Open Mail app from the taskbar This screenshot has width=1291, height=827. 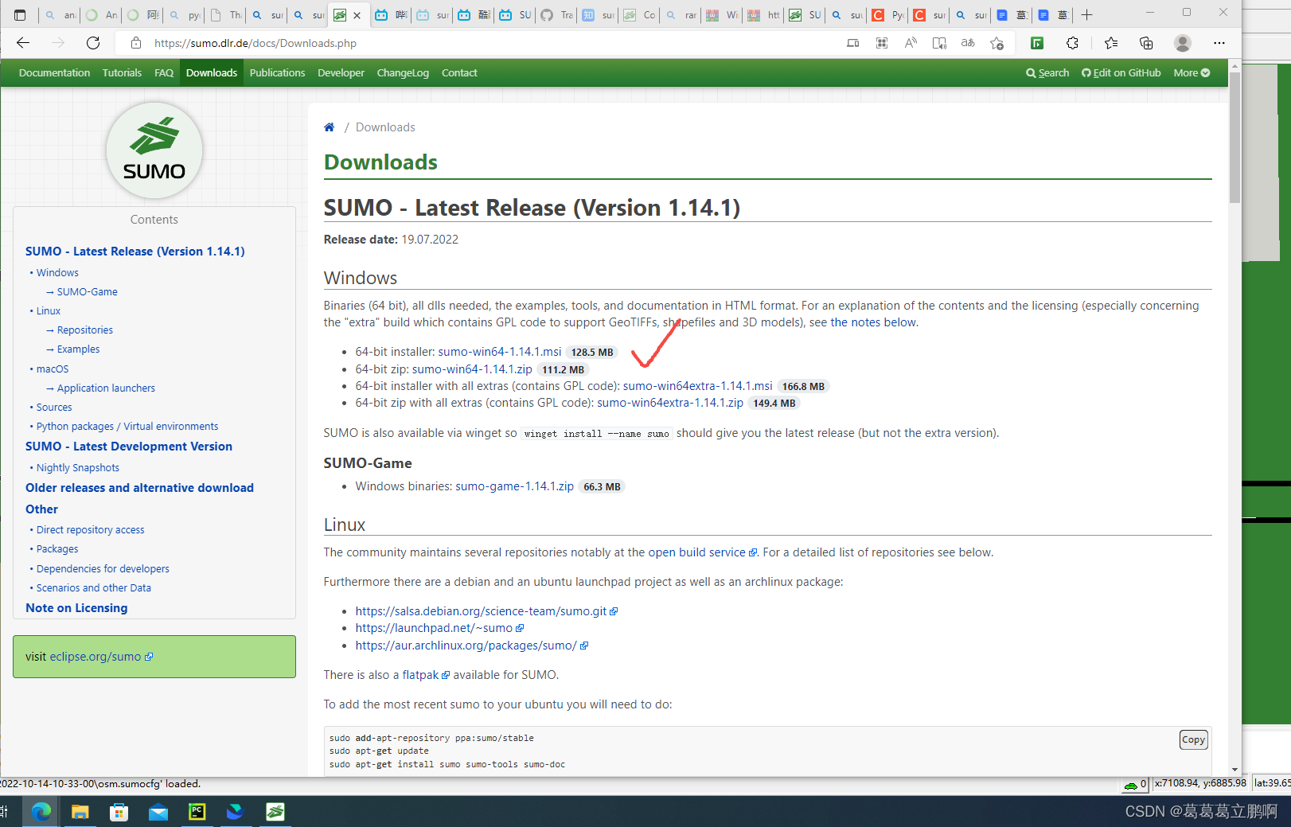tap(158, 811)
